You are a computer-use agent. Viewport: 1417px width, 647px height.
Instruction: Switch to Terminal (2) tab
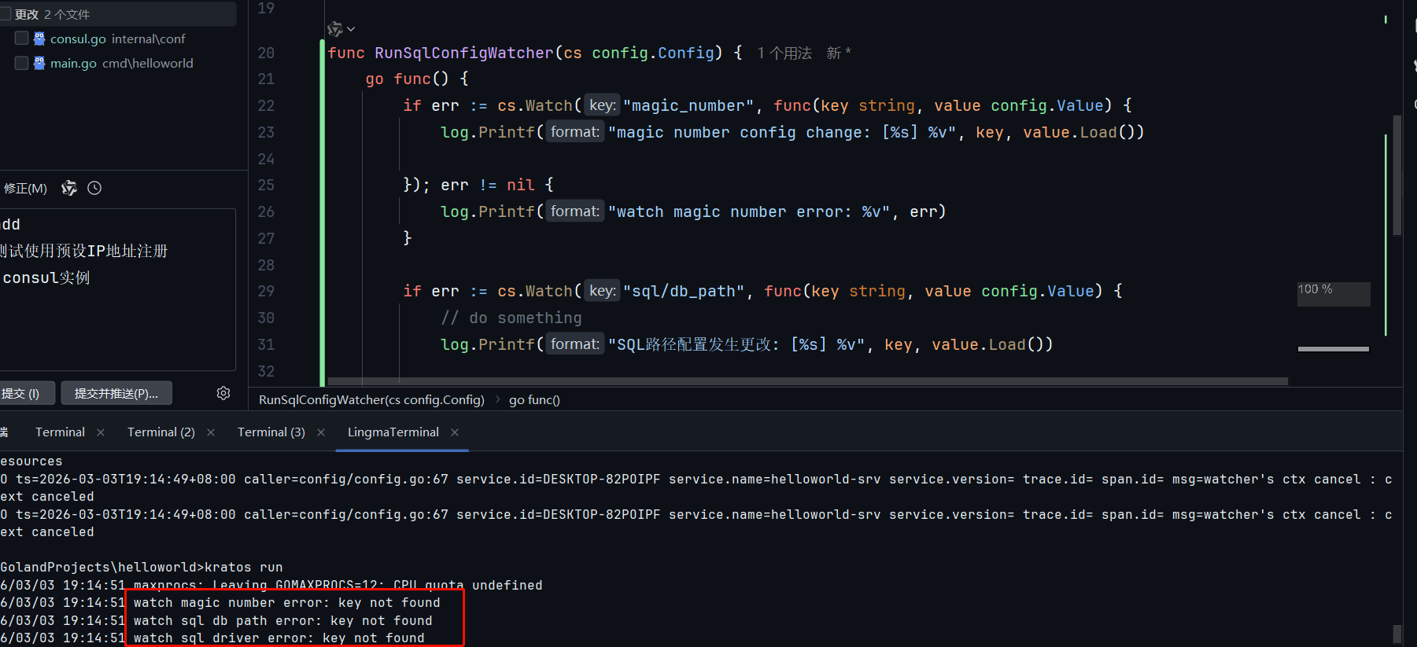161,432
